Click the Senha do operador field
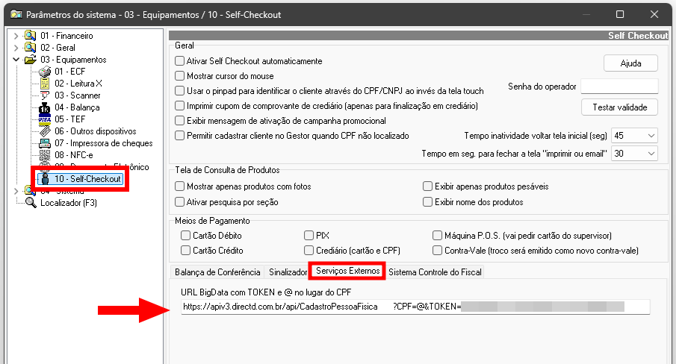Screen dimensions: 676x364 click(619, 87)
